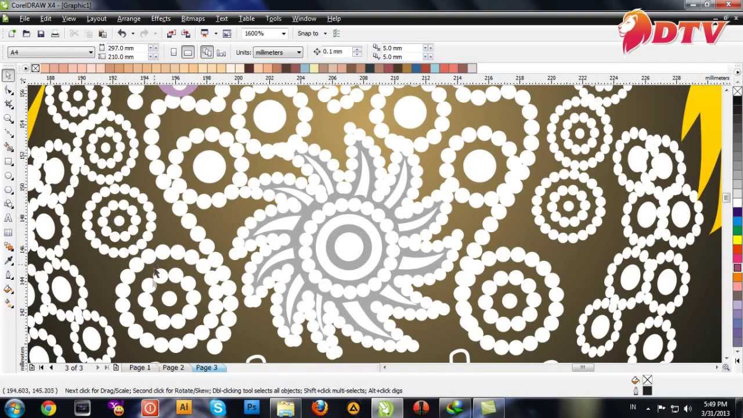
Task: Toggle apply layout to current page only
Action: click(221, 52)
